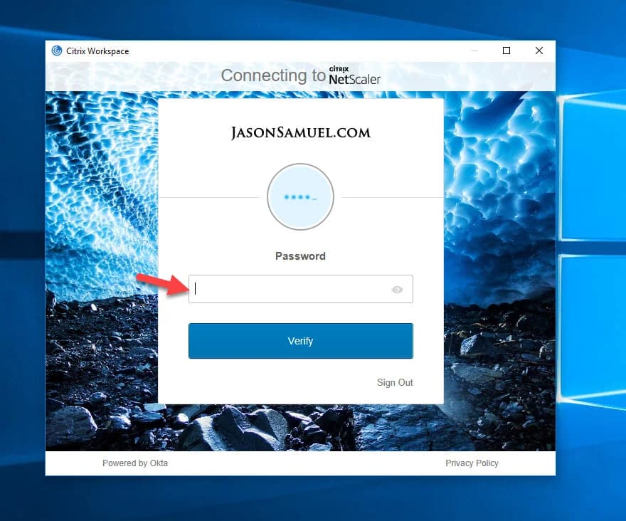Click the Citrix Workspace window title text
Viewport: 626px width, 521px height.
point(97,51)
